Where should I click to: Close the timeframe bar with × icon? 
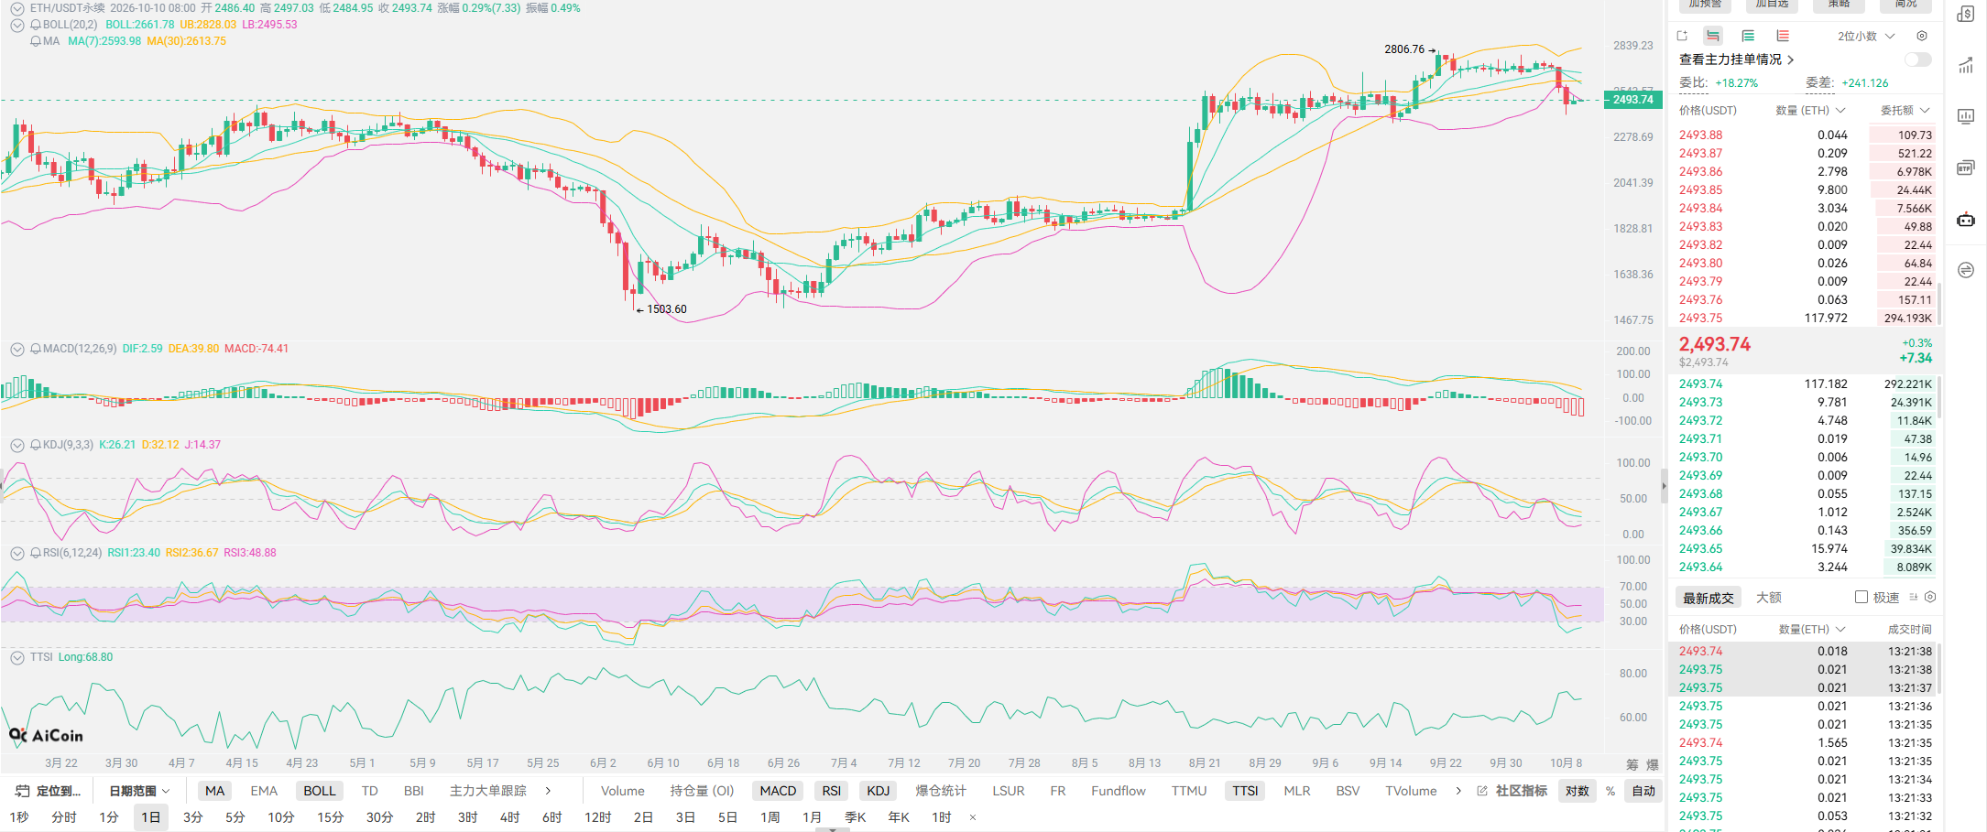973,817
